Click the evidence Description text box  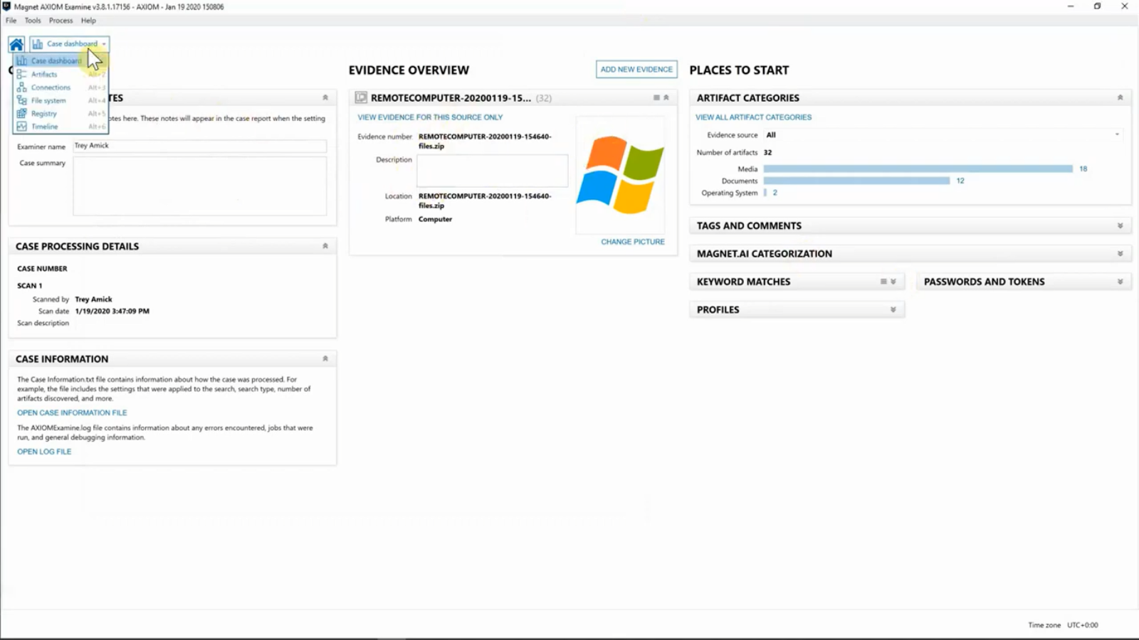click(x=493, y=171)
